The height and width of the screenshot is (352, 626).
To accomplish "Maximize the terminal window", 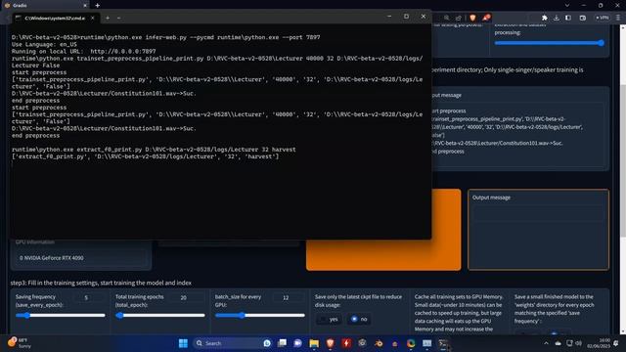I will pos(407,17).
